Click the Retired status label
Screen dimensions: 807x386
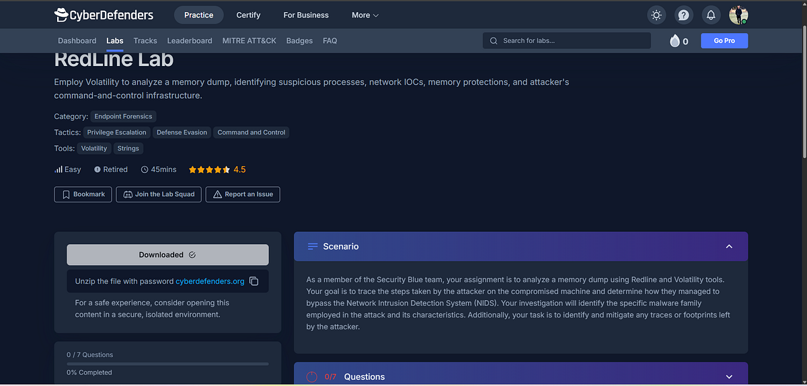pos(115,169)
